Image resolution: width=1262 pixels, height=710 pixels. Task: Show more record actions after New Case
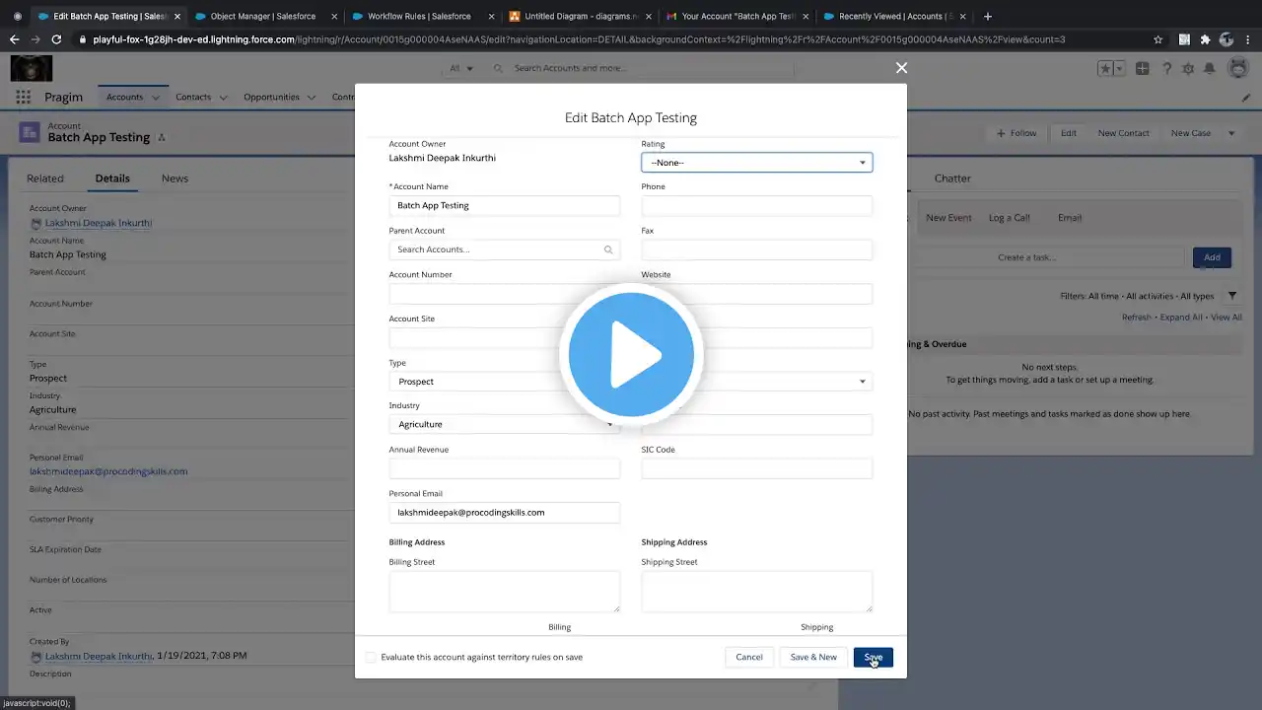click(x=1231, y=133)
